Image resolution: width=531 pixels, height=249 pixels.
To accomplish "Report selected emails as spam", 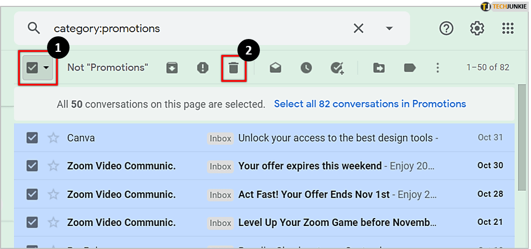I will coord(203,68).
